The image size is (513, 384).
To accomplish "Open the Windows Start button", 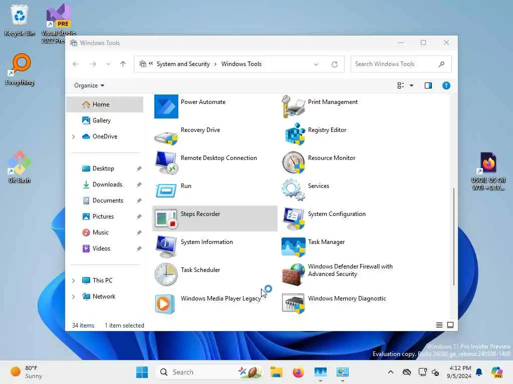I will point(142,372).
